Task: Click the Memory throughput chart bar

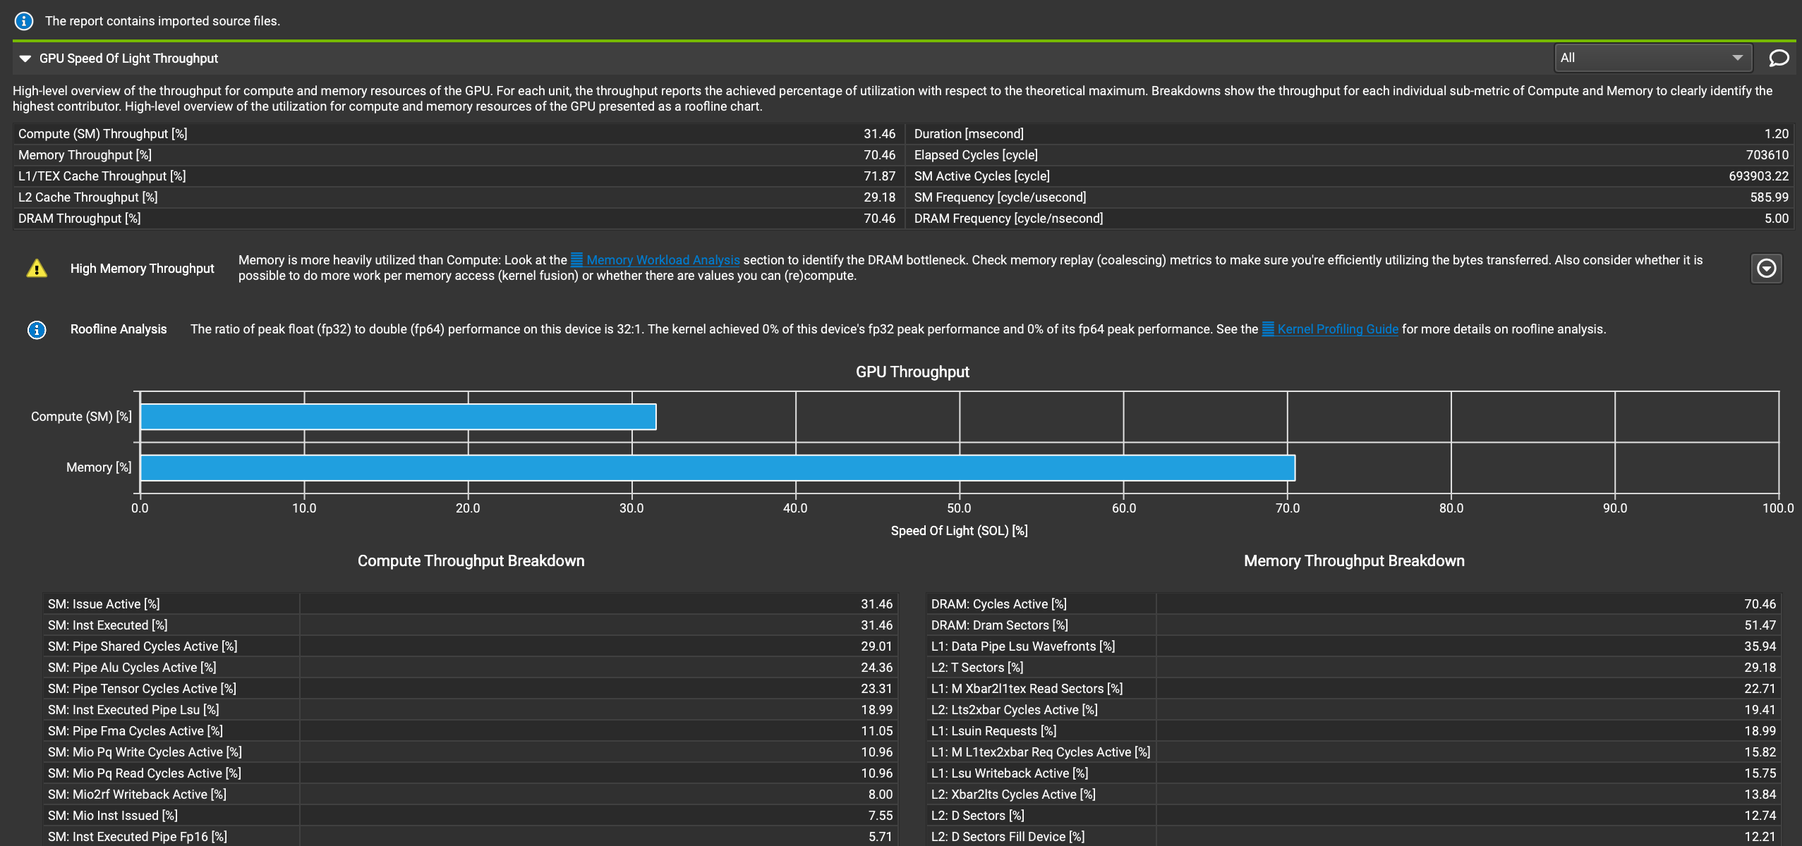Action: [x=717, y=468]
